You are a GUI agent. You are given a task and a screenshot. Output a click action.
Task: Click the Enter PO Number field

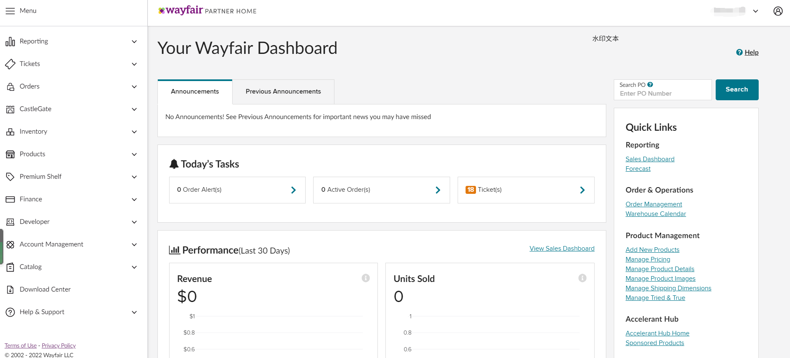(662, 94)
